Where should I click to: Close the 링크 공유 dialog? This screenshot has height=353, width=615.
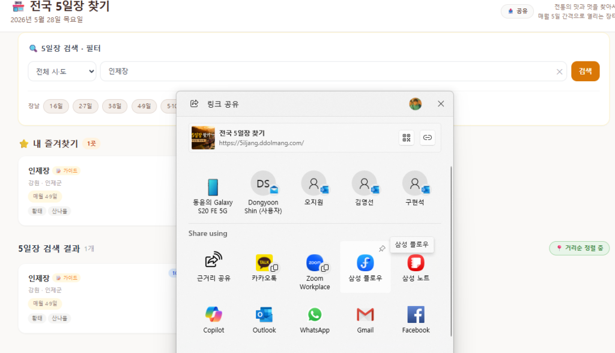click(441, 103)
